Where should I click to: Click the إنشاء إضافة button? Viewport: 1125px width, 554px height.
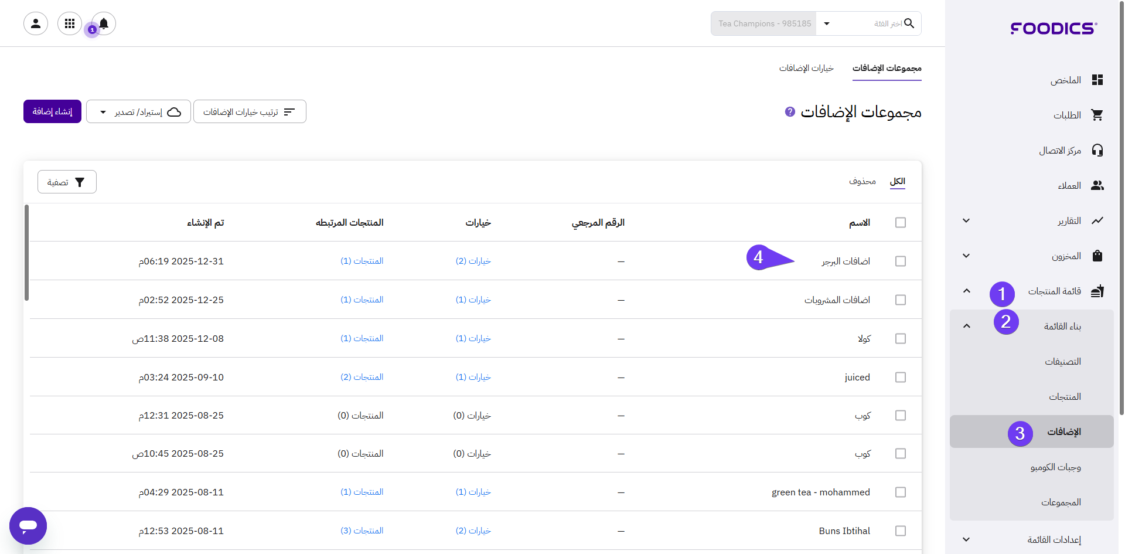[52, 111]
